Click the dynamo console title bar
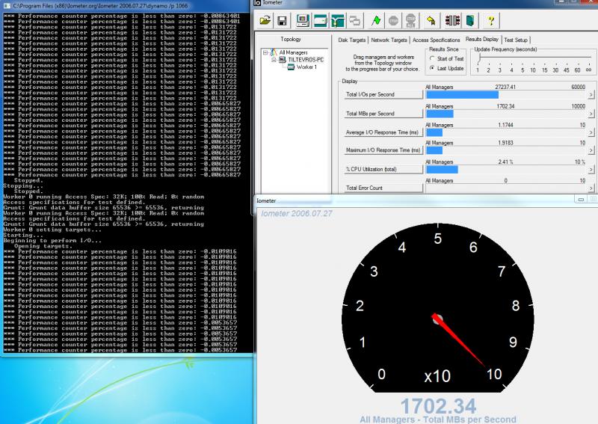The height and width of the screenshot is (424, 598). [126, 6]
